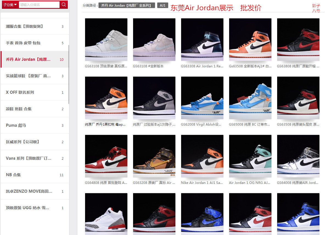
Task: Click the Air Jordan 1 OG NRG title
Action: [x=250, y=183]
